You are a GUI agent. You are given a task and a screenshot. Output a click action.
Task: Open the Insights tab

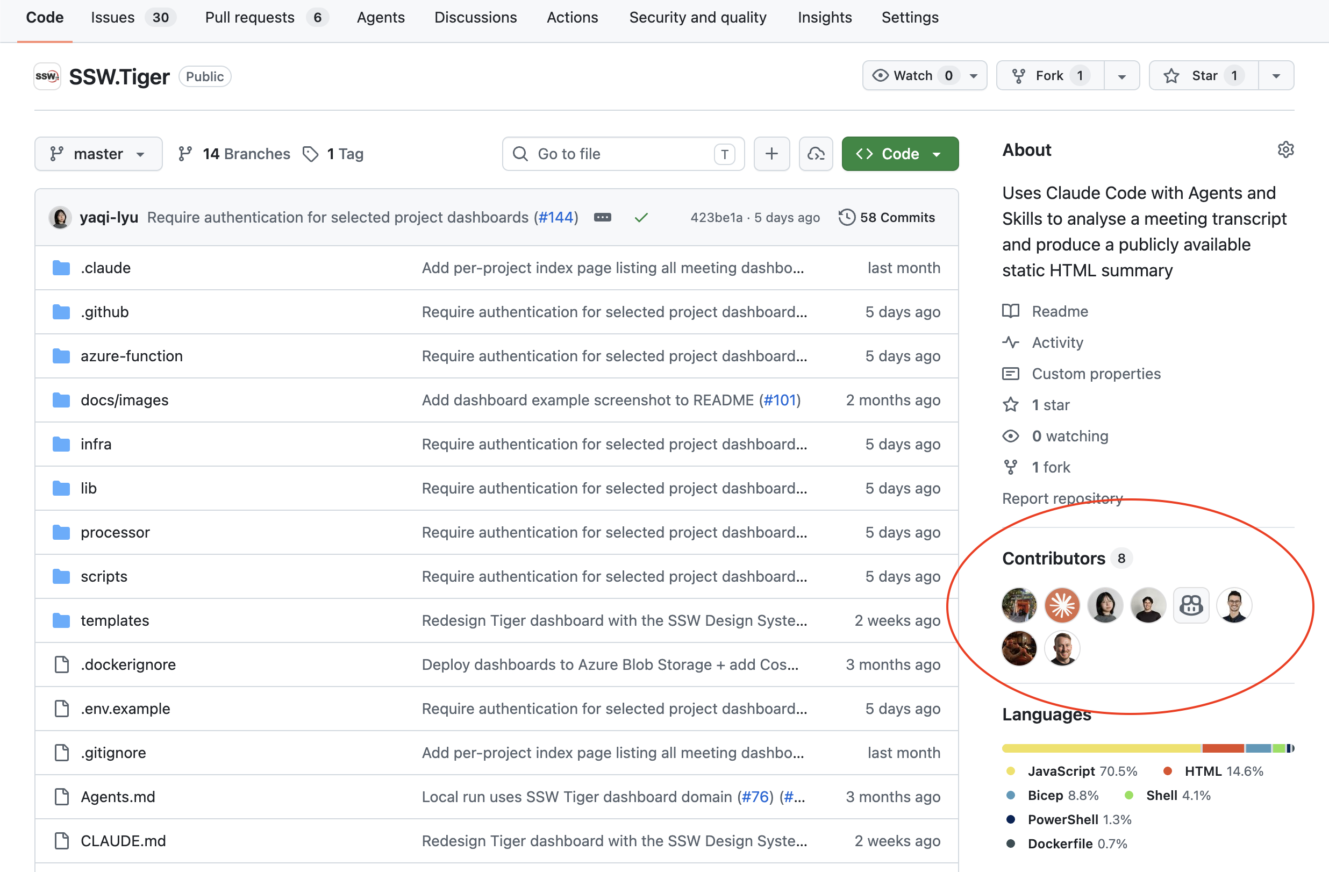pos(824,17)
